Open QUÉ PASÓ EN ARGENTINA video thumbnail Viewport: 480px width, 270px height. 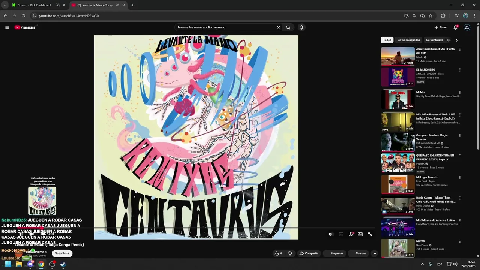pyautogui.click(x=397, y=163)
